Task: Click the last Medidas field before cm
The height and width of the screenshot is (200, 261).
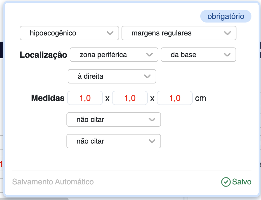Action: (x=175, y=98)
